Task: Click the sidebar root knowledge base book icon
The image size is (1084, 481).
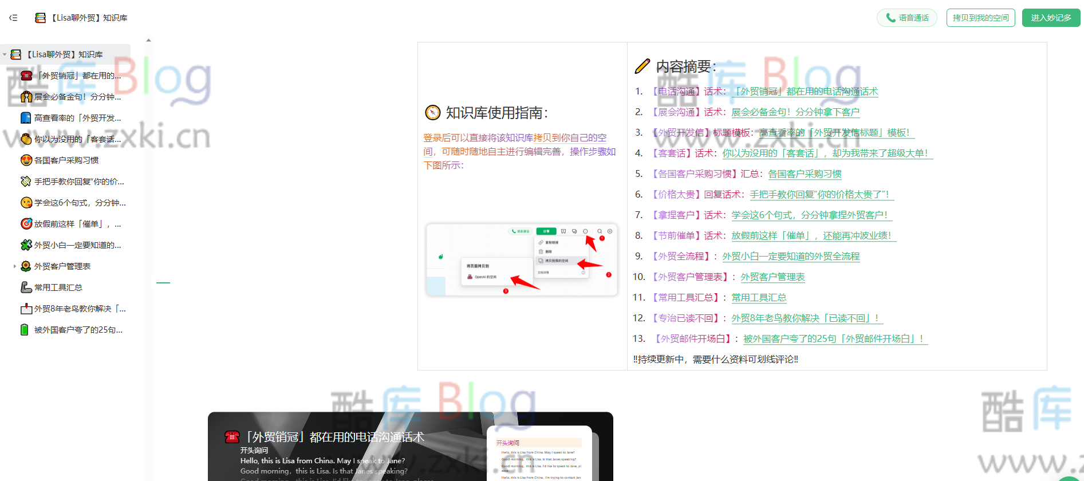Action: (x=16, y=54)
